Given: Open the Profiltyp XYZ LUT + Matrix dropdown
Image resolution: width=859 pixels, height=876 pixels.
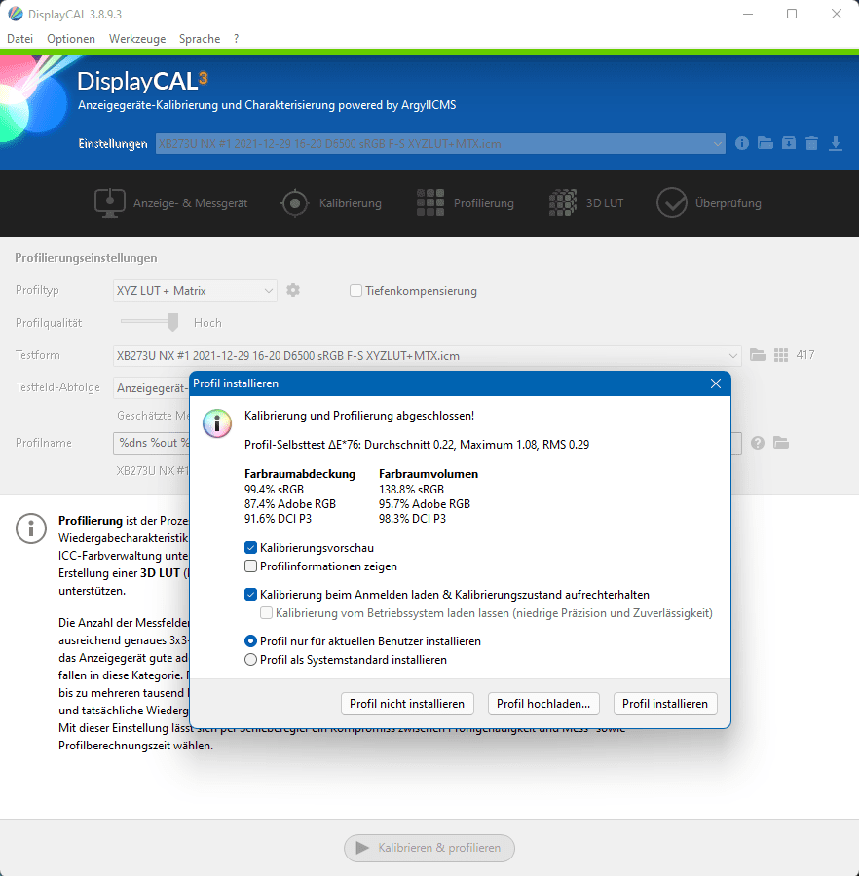Looking at the screenshot, I should click(195, 290).
